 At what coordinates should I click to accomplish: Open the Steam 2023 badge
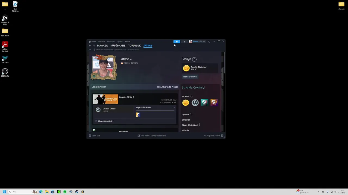tap(214, 103)
